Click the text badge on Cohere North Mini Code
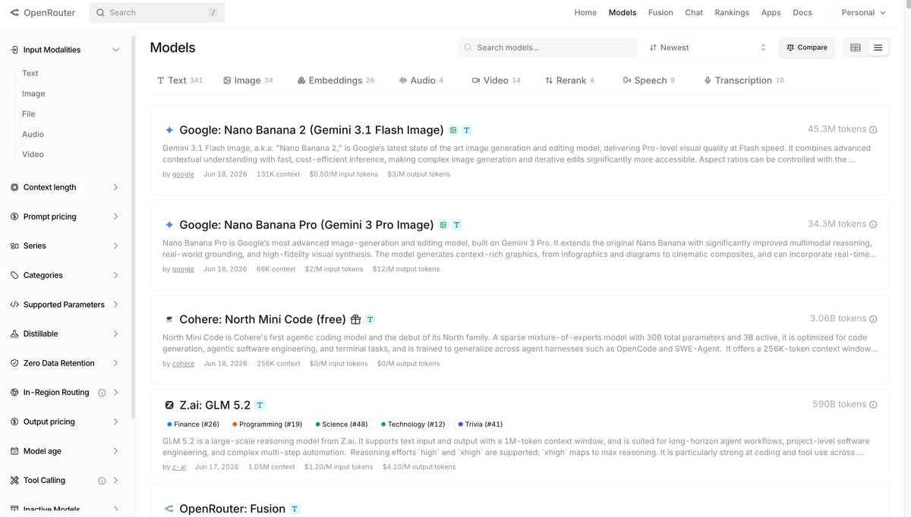This screenshot has height=517, width=911. [370, 320]
